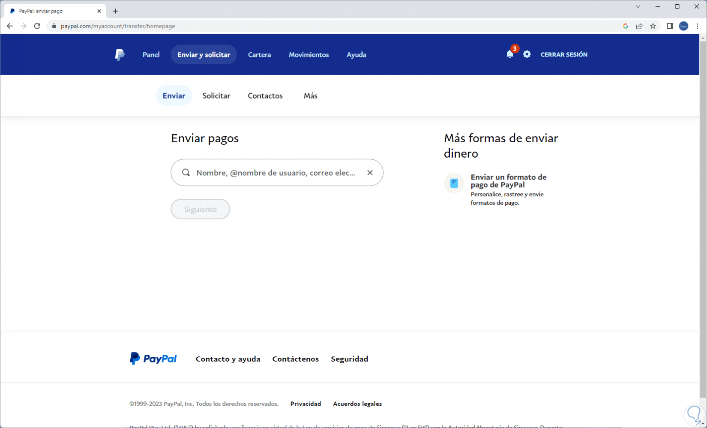
Task: Click the Más formas de enviar dinero heading
Action: tap(501, 146)
